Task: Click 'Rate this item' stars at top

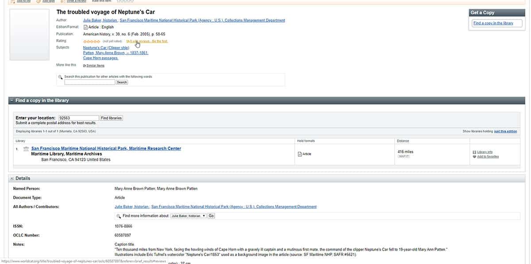Action: pyautogui.click(x=125, y=1)
